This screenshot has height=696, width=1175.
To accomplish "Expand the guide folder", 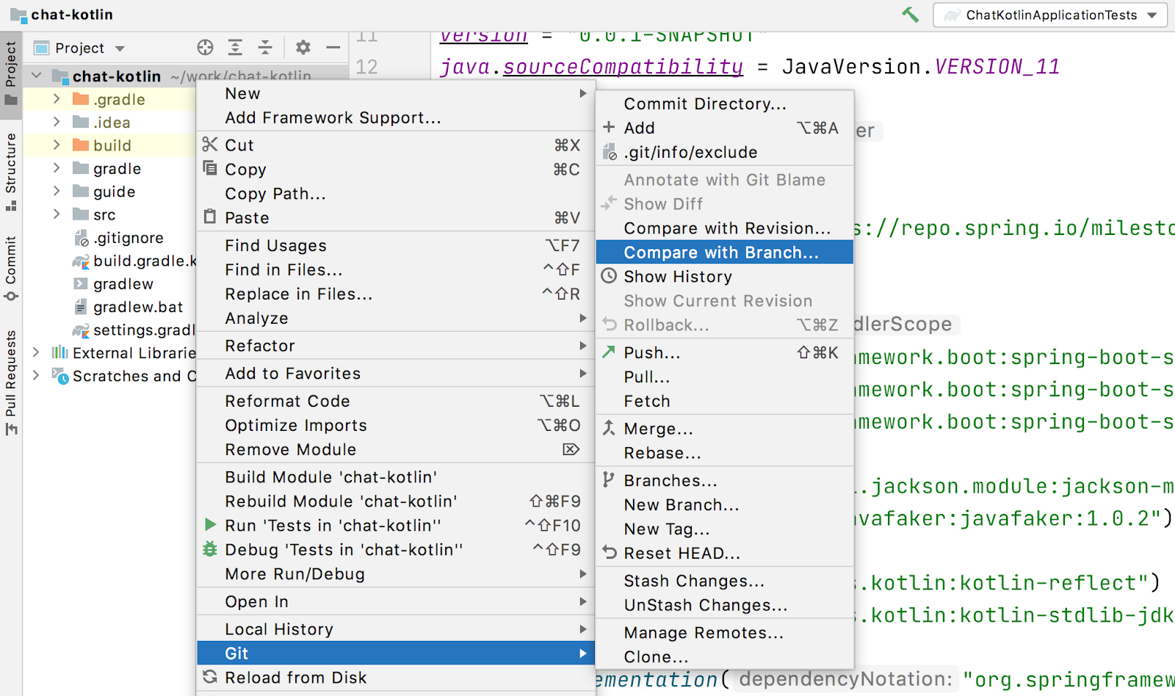I will (x=57, y=191).
